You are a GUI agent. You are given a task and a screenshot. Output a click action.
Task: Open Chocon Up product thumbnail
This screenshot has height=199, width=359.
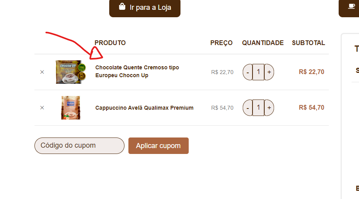click(71, 72)
